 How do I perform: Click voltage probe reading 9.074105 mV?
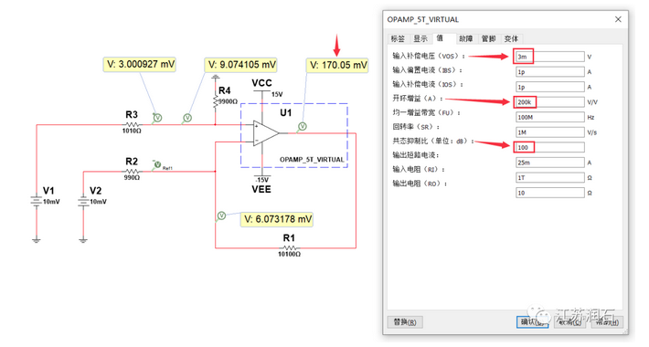click(187, 119)
